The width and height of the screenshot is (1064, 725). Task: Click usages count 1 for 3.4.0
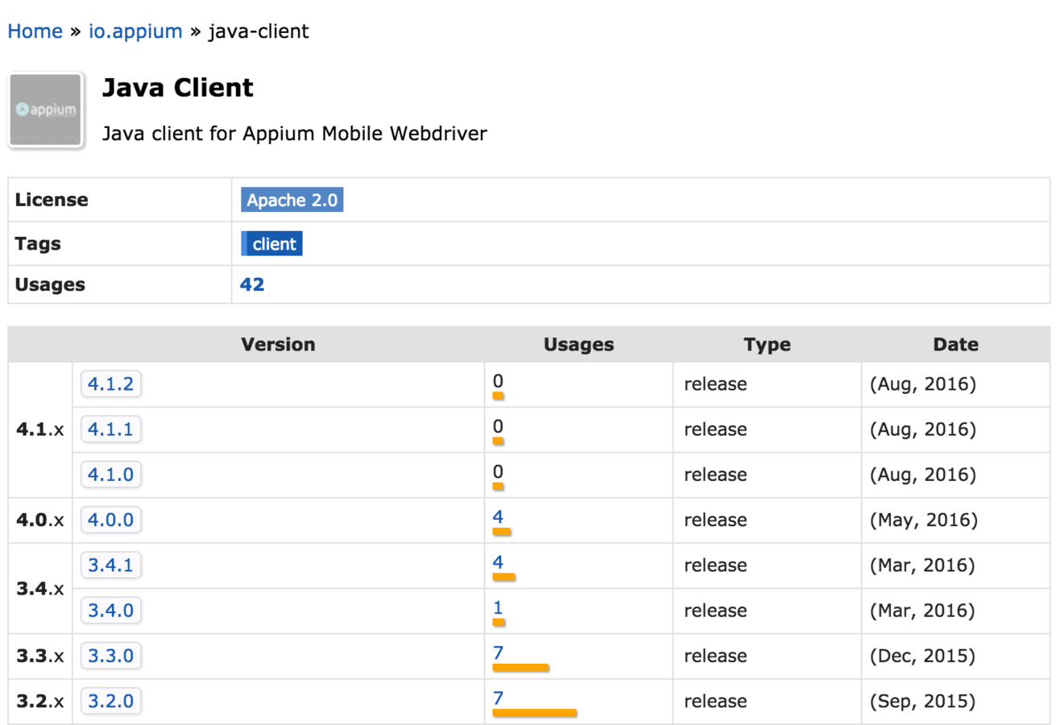pyautogui.click(x=498, y=608)
